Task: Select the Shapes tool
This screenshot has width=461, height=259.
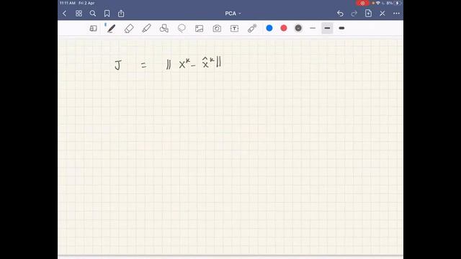Action: [x=164, y=29]
